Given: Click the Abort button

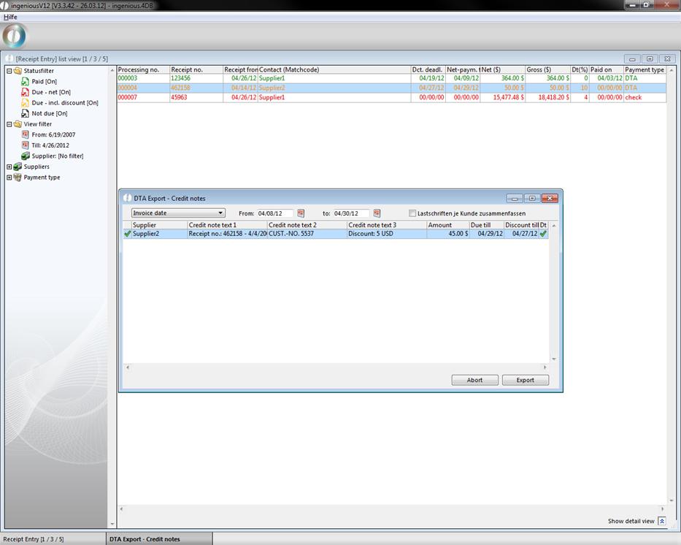Looking at the screenshot, I should (474, 380).
